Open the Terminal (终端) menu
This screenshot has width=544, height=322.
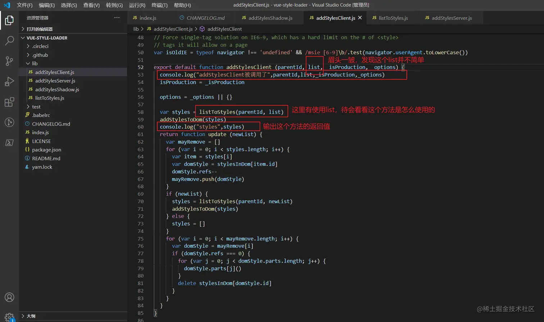tap(159, 5)
